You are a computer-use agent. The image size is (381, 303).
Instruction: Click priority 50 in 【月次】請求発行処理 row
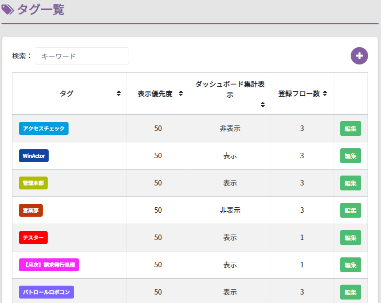tap(158, 265)
